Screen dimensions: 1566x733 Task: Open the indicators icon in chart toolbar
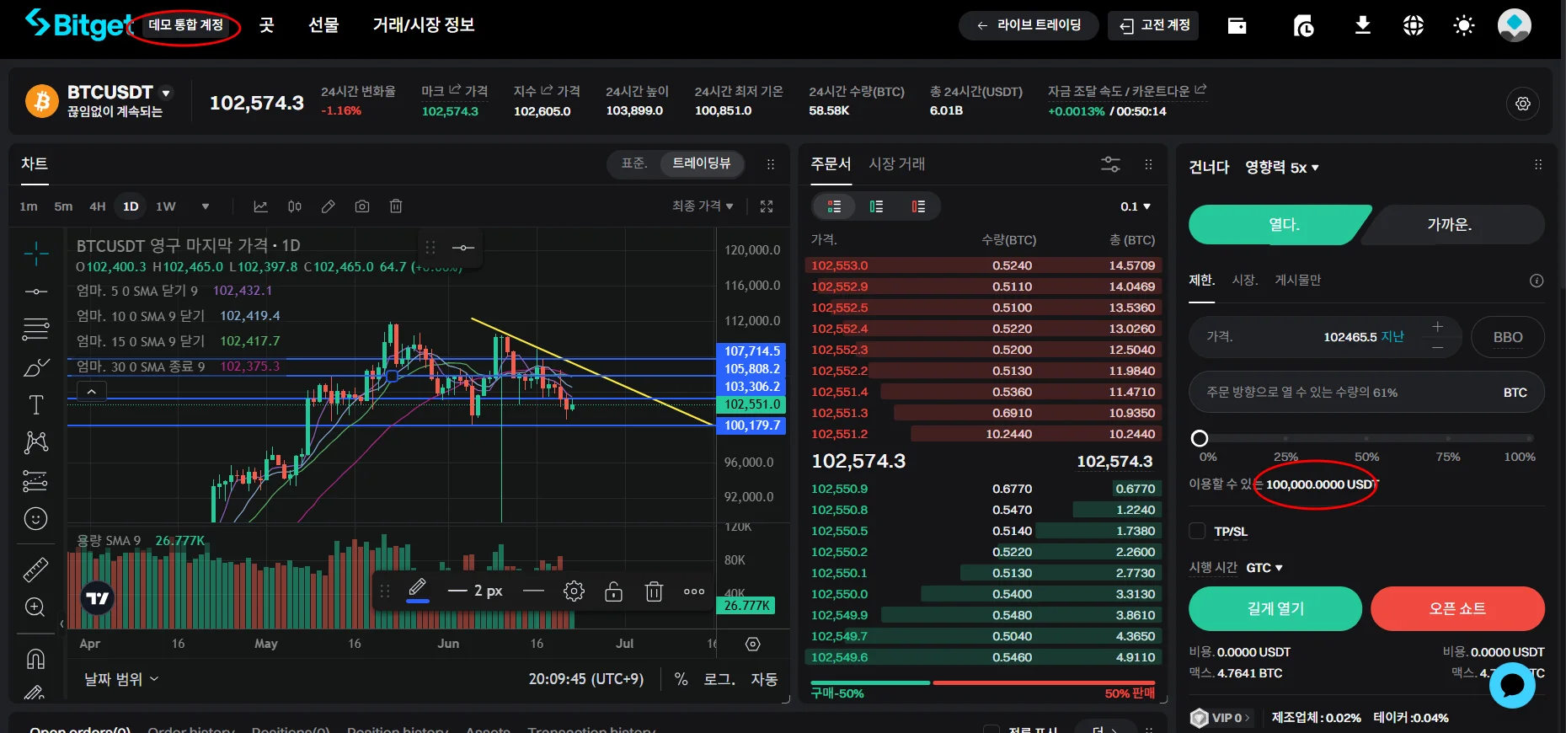(260, 206)
